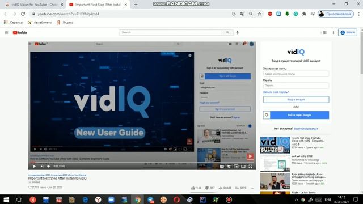Screen dimensions: 363x204
Task: Open the Chrome extensions puzzle icon
Action: (304, 14)
